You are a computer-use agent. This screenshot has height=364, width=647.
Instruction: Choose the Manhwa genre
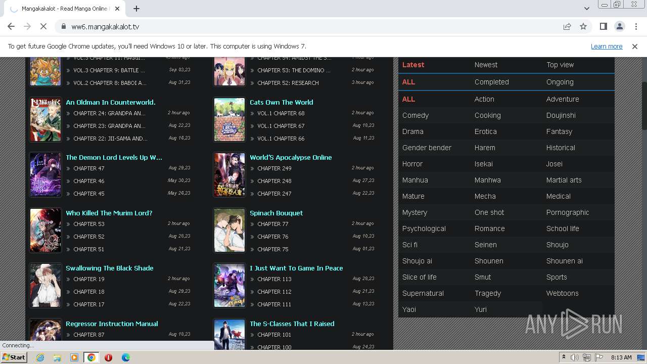click(x=487, y=180)
